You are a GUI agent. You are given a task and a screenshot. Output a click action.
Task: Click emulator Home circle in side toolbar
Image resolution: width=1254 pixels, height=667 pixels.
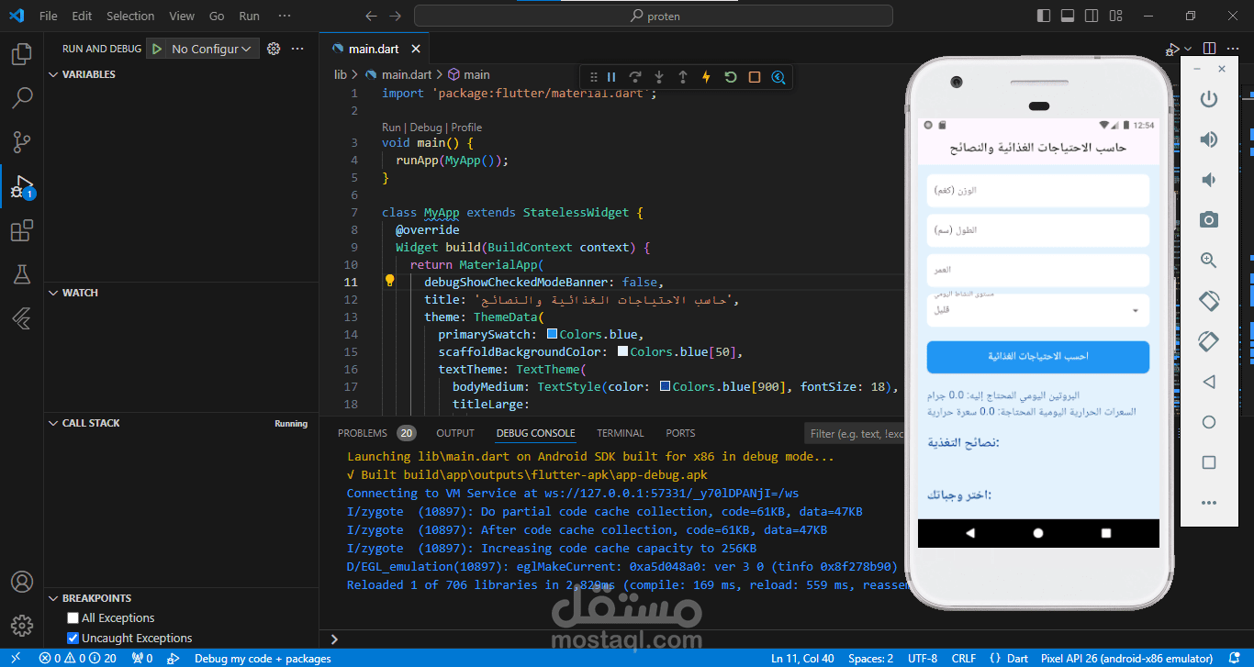pos(1209,422)
